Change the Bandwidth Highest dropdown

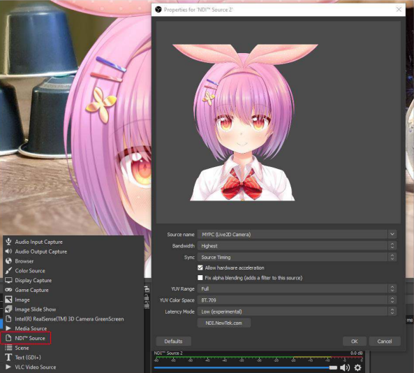click(x=297, y=246)
